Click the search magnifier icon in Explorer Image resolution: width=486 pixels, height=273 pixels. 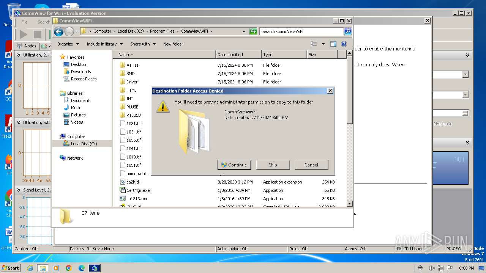tap(347, 31)
